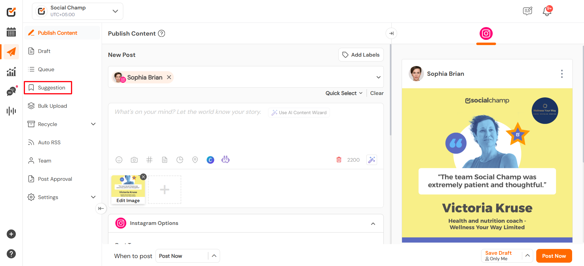This screenshot has height=266, width=584.
Task: Add a location with the pin icon
Action: pyautogui.click(x=195, y=160)
